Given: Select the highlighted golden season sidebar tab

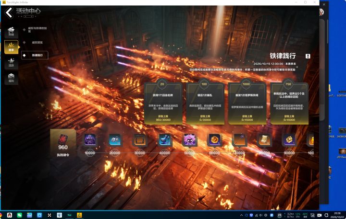Looking at the screenshot, I should pyautogui.click(x=11, y=47).
